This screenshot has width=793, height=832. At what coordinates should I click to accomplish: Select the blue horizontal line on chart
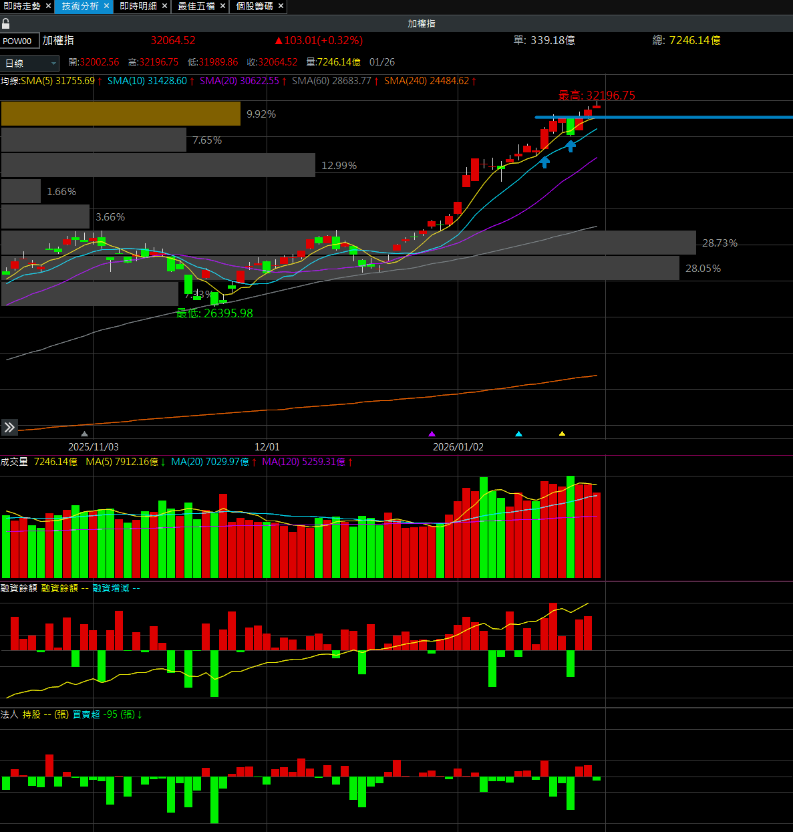coord(668,118)
